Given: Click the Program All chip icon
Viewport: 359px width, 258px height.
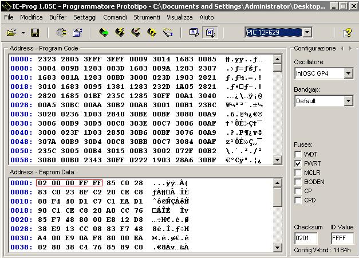Looking at the screenshot, I should 120,33.
